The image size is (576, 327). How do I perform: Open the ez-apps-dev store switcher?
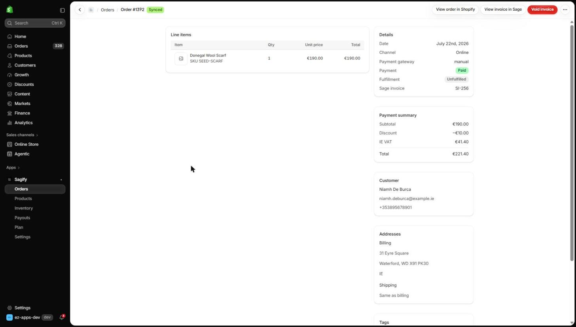click(30, 317)
